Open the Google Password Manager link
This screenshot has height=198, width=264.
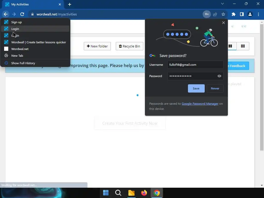200,104
